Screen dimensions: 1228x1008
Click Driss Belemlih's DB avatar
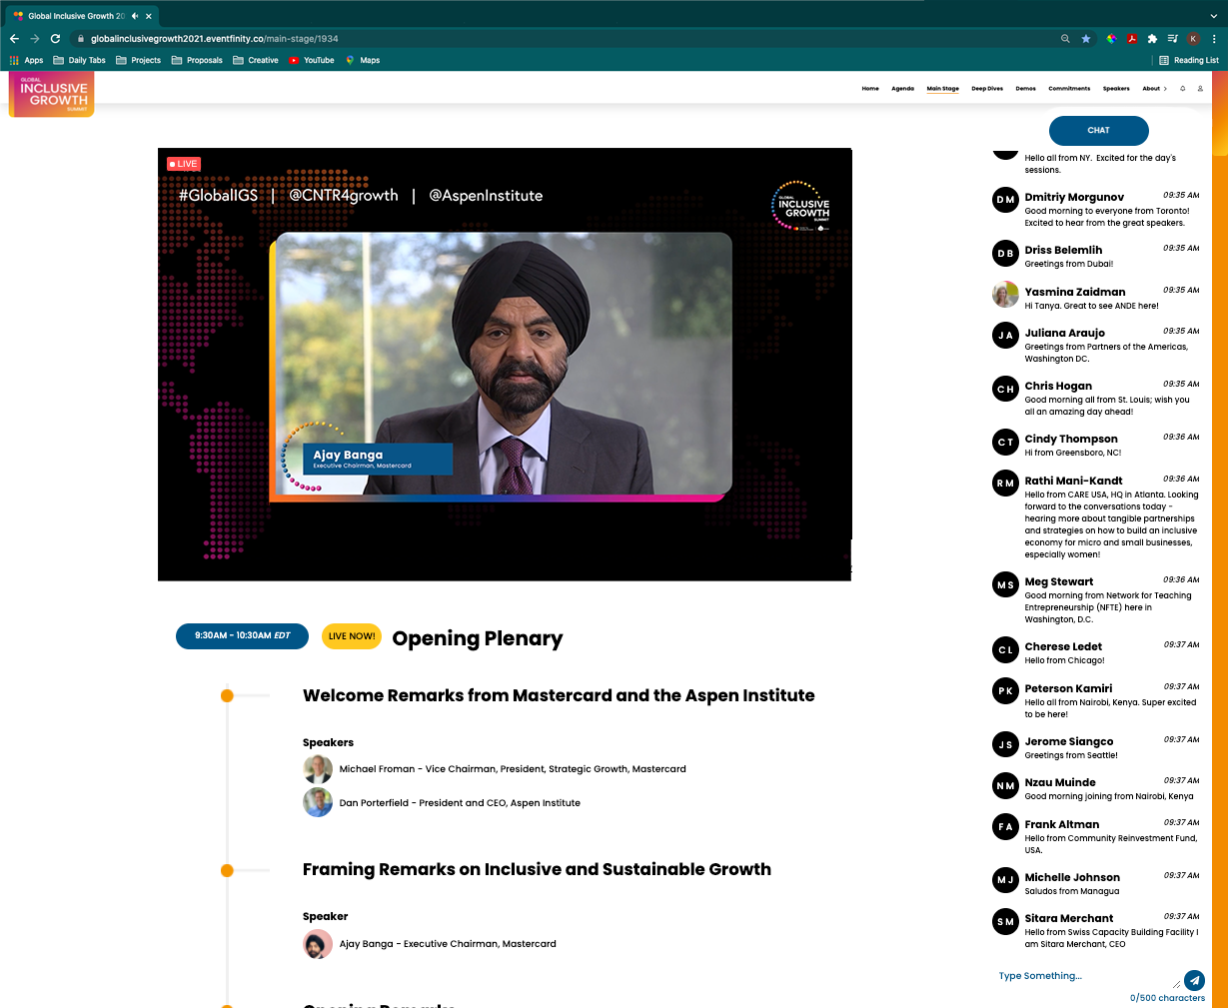(x=1005, y=254)
